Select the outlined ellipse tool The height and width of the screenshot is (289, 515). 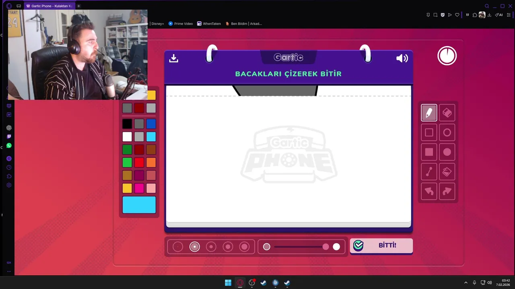pyautogui.click(x=447, y=132)
